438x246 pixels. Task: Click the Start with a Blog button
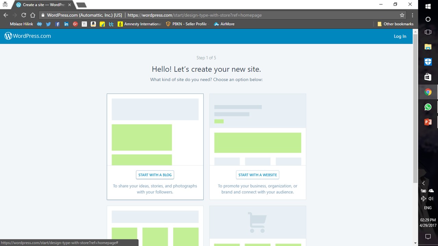155,175
